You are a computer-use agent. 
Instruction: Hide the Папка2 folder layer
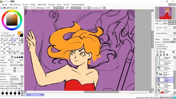(x=157, y=73)
